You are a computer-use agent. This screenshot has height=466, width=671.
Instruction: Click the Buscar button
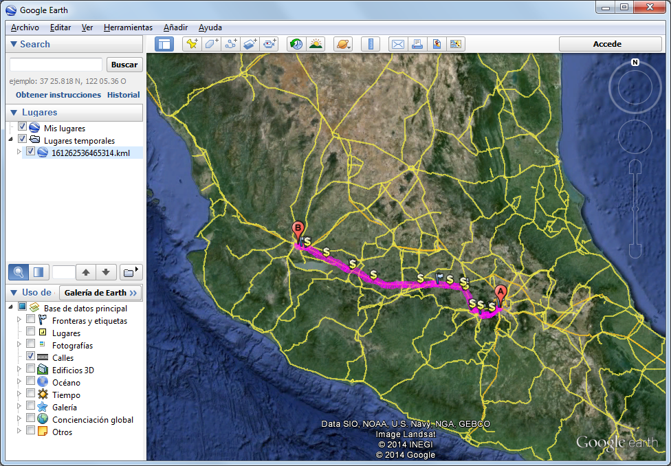[x=124, y=65]
